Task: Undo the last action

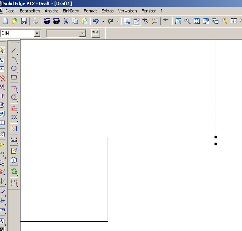Action: click(96, 21)
